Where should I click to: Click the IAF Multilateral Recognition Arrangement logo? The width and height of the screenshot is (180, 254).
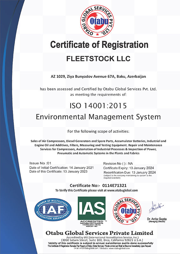53,210
